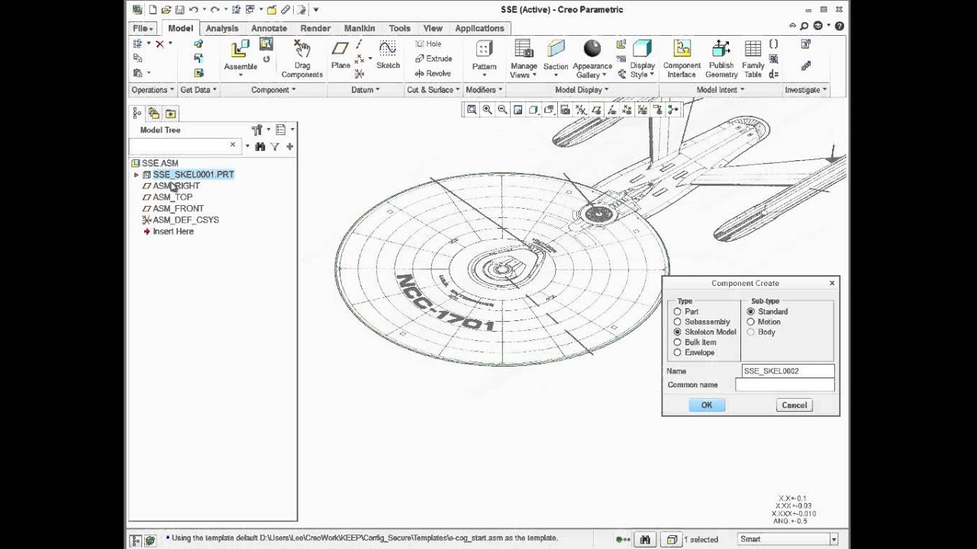Select ASM_DEF_CSYS in the model tree
977x549 pixels.
click(185, 220)
